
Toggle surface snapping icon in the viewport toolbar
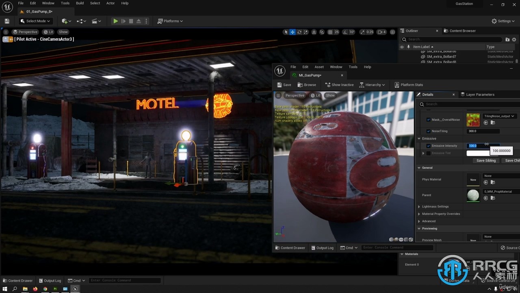pos(322,32)
